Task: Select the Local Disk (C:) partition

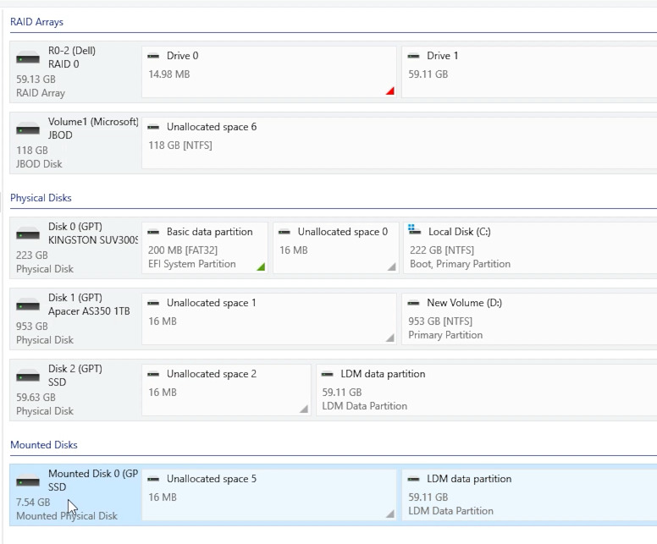Action: [531, 248]
